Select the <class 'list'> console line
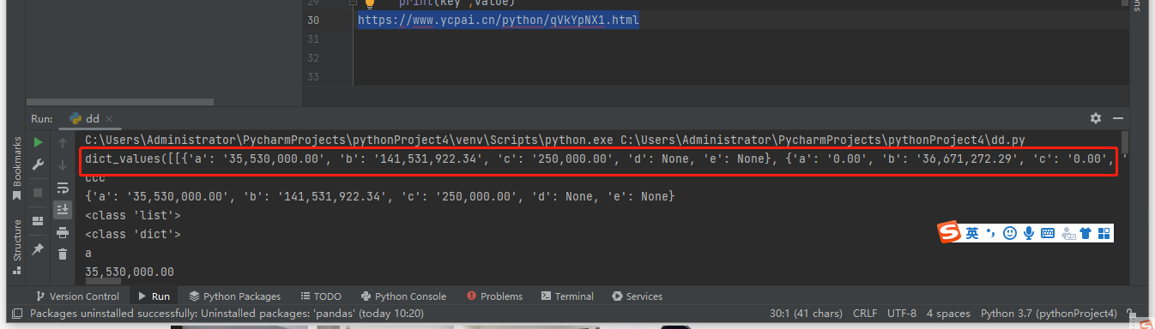This screenshot has height=329, width=1155. (133, 215)
